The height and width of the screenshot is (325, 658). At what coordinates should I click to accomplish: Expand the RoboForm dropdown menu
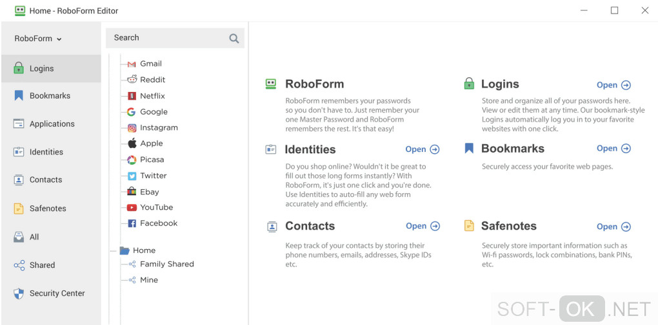[x=38, y=39]
